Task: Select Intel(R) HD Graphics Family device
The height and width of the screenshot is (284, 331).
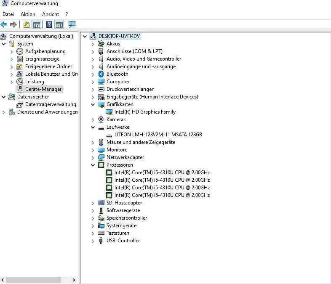Action: 145,112
